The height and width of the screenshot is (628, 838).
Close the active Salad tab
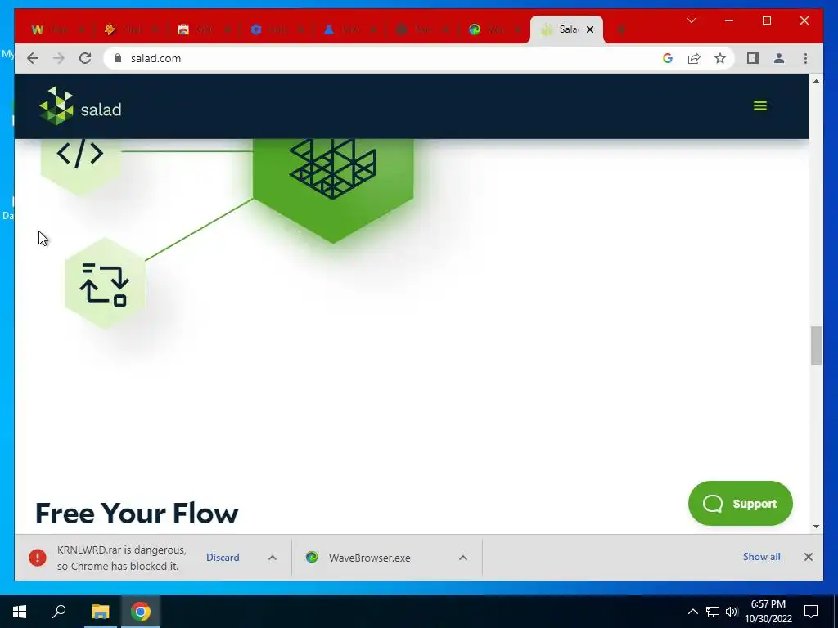590,29
